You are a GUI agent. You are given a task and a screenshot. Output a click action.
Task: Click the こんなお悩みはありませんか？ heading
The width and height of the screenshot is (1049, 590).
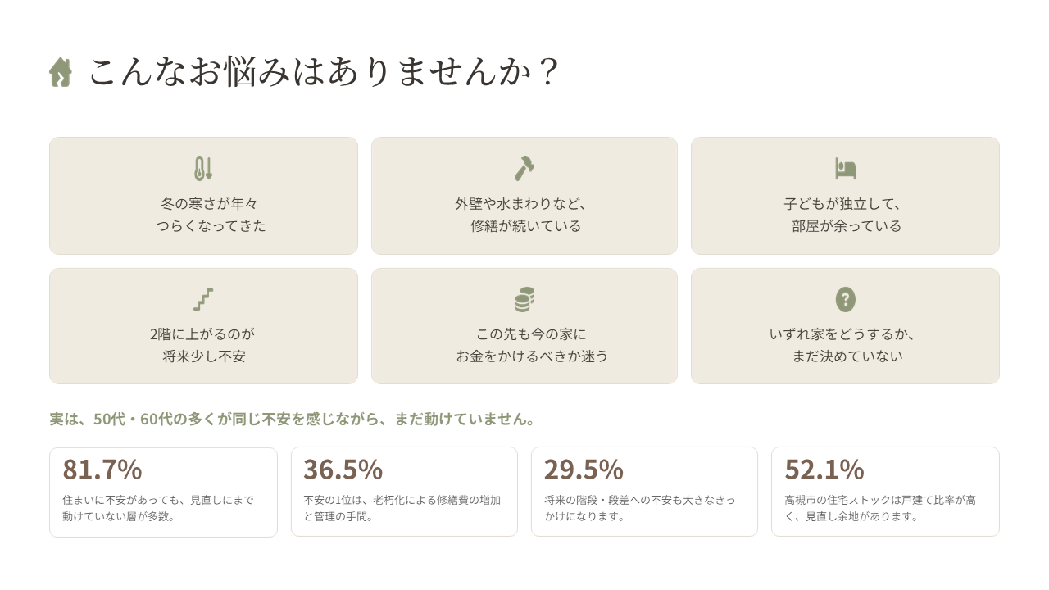tap(325, 72)
